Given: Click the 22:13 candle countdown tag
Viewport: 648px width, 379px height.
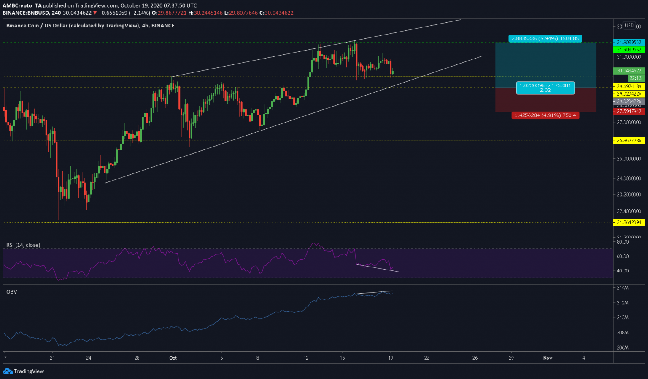Looking at the screenshot, I should click(635, 78).
